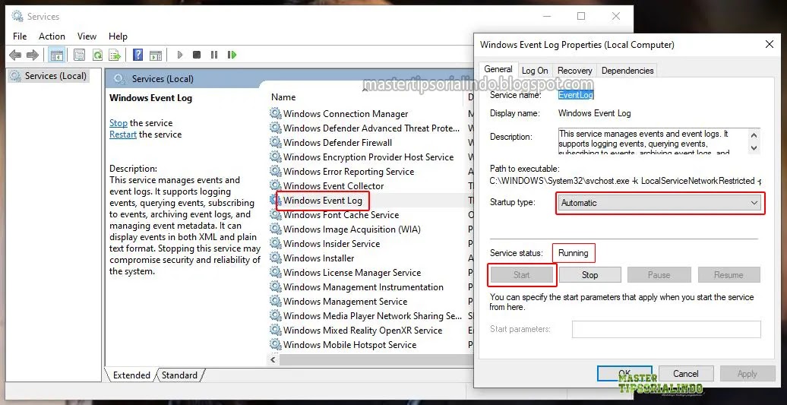Viewport: 787px width, 405px height.
Task: Click the Start parameters input field
Action: 666,329
